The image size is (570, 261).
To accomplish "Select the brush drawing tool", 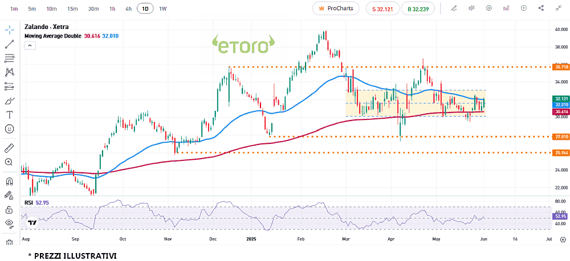I will (x=10, y=101).
